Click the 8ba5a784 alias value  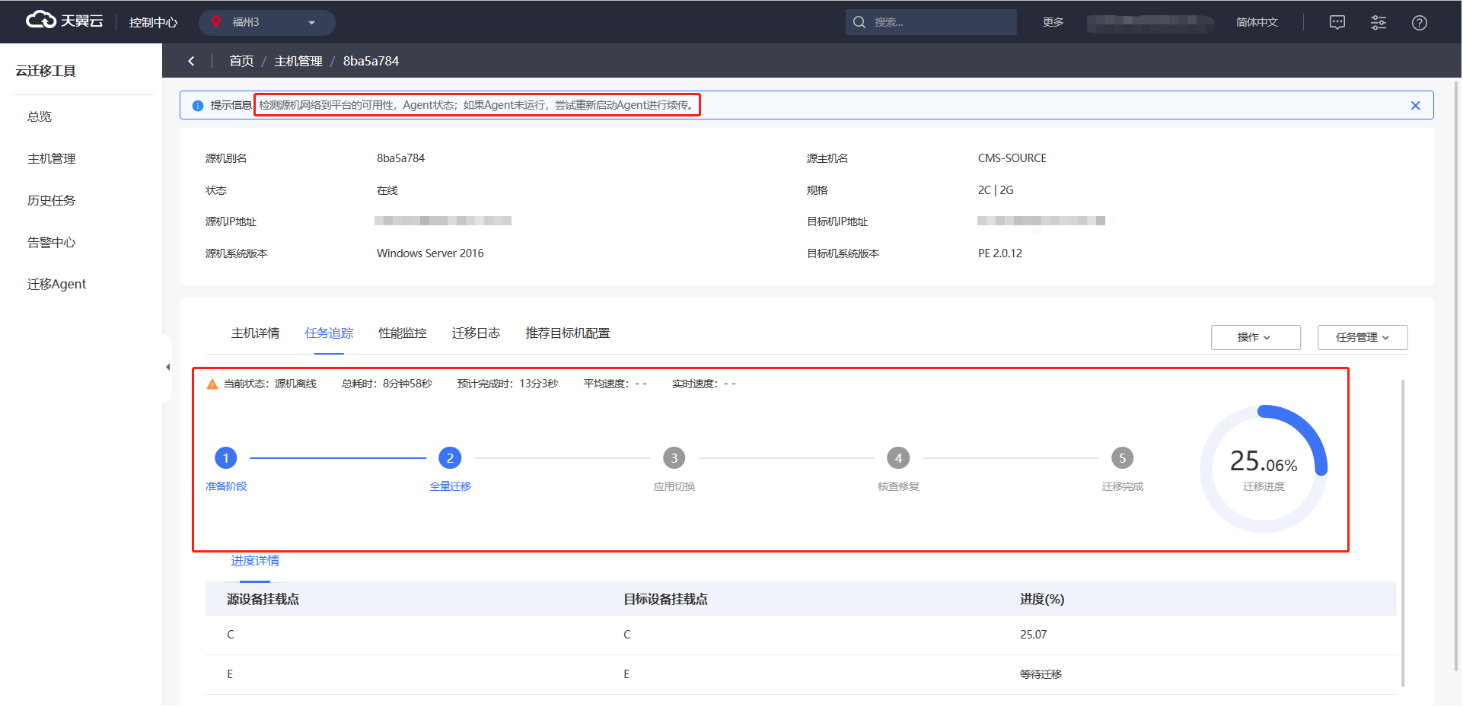[x=401, y=158]
